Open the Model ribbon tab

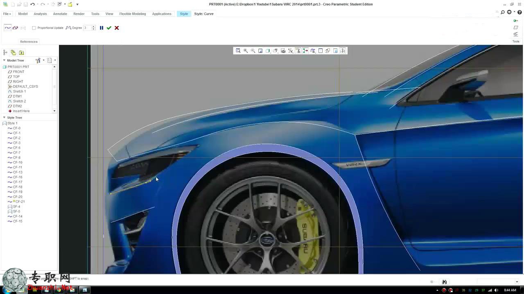23,14
